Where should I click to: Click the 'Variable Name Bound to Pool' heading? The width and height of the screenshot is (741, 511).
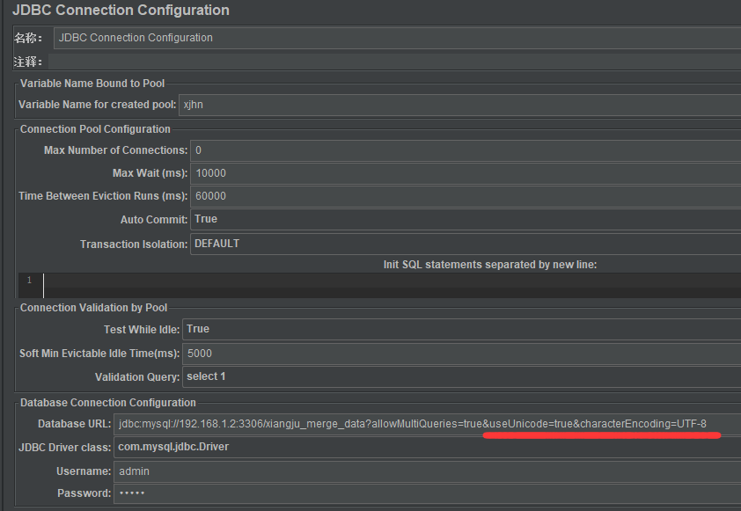point(92,84)
